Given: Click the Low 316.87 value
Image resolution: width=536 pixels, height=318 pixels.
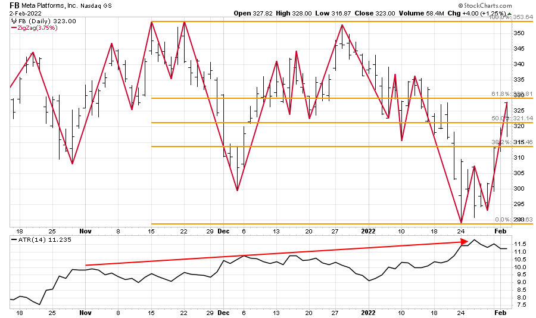Looking at the screenshot, I should [x=333, y=13].
